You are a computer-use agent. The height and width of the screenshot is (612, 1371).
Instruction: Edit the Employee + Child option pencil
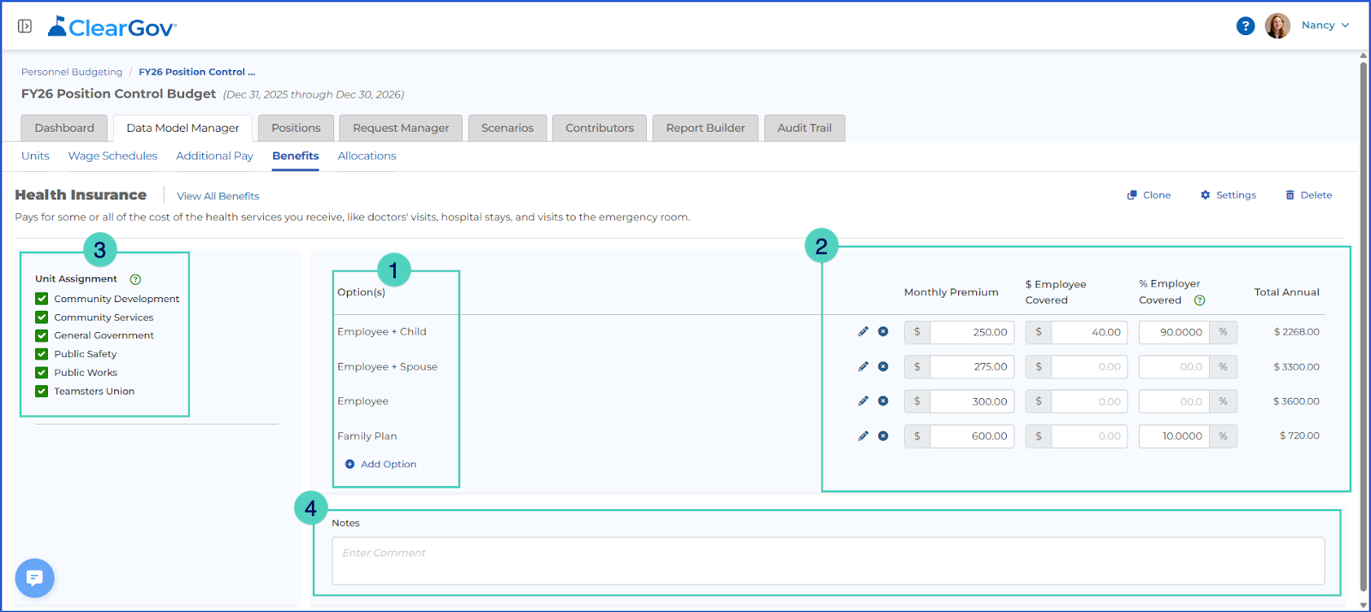pyautogui.click(x=863, y=331)
